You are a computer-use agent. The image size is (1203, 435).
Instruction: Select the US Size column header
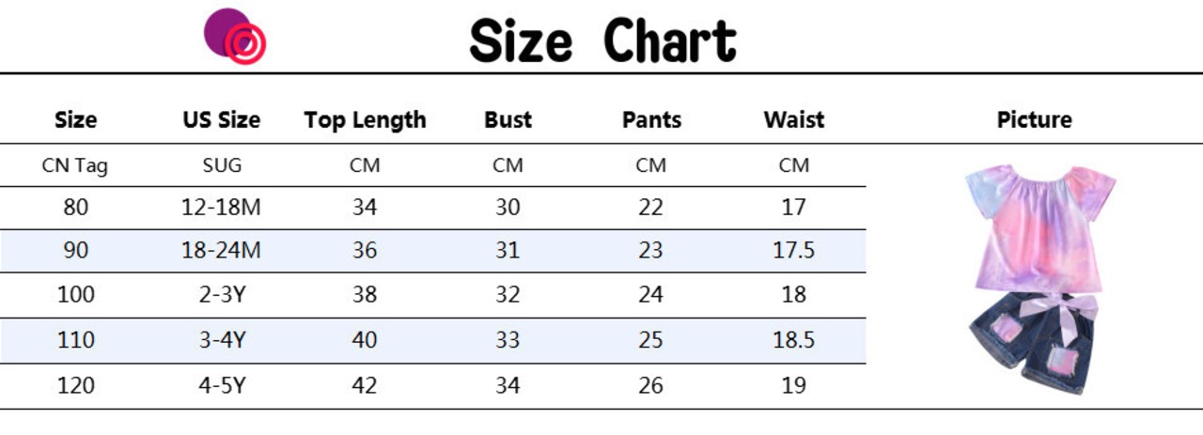tap(222, 120)
